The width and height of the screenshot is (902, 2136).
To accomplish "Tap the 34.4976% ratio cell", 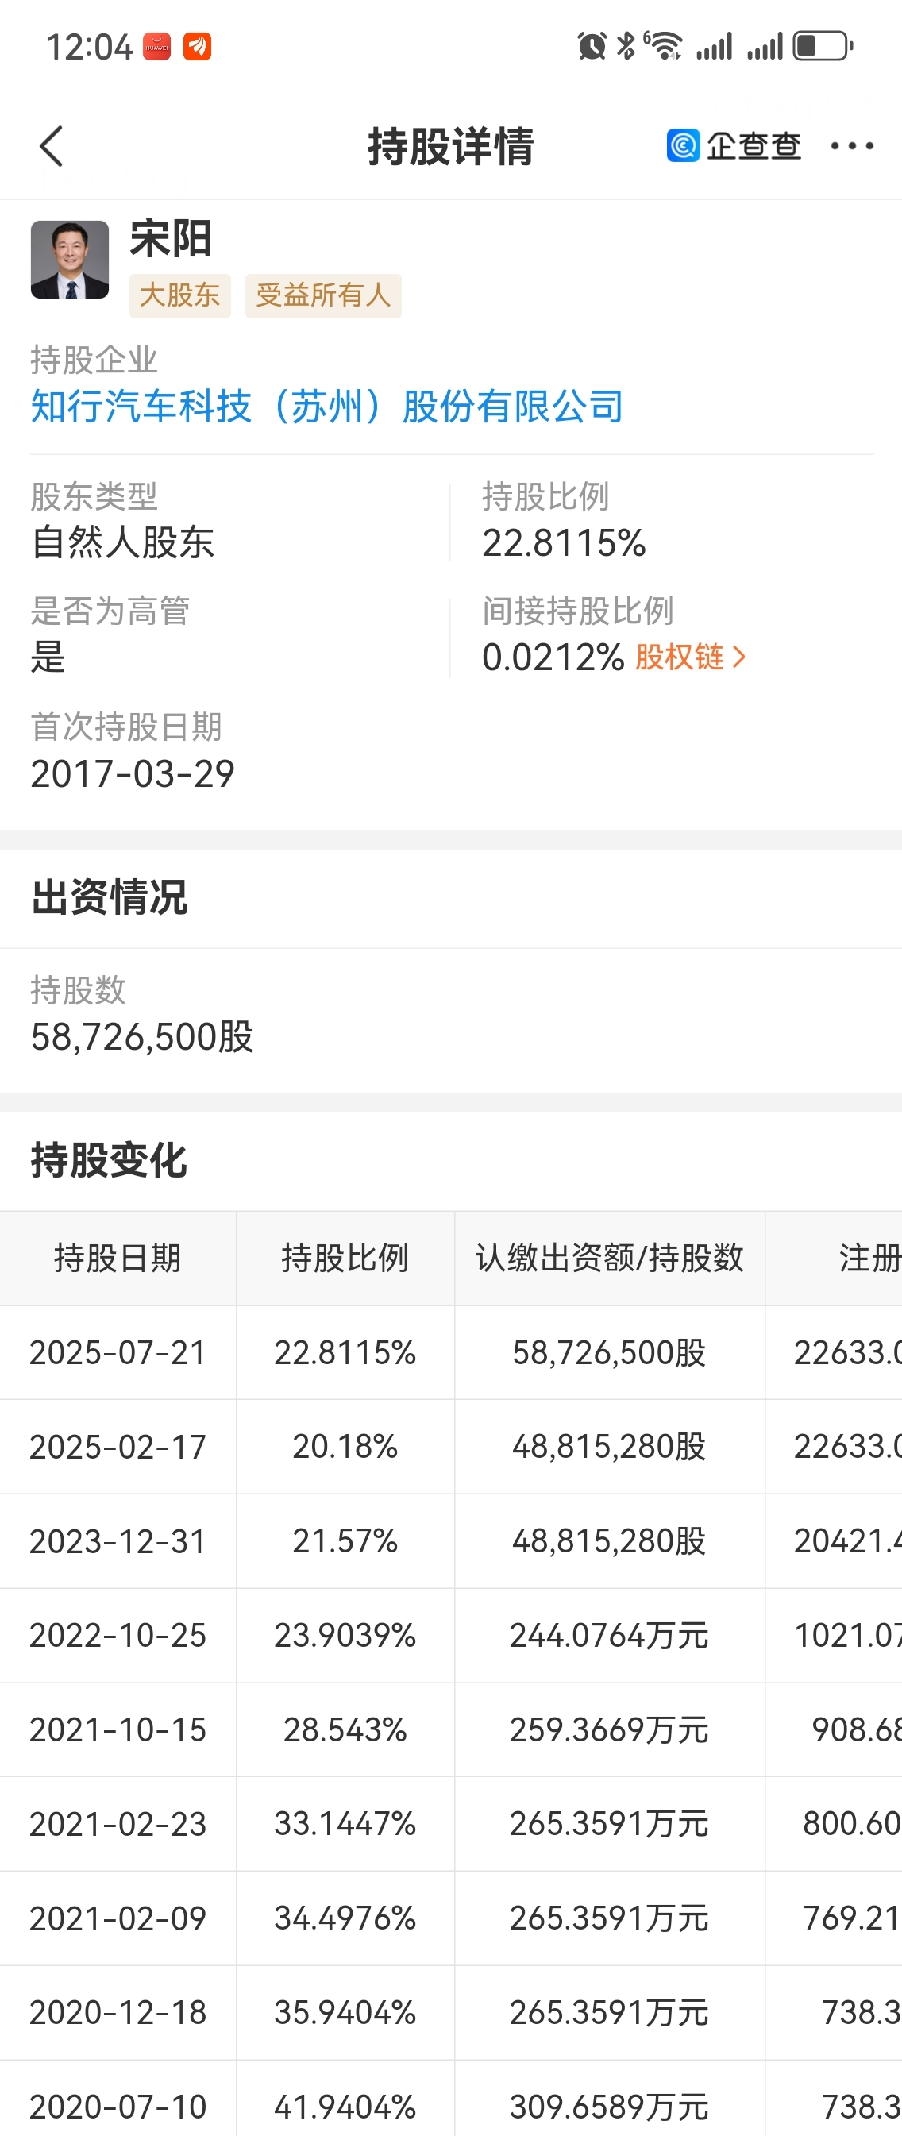I will (x=345, y=1918).
